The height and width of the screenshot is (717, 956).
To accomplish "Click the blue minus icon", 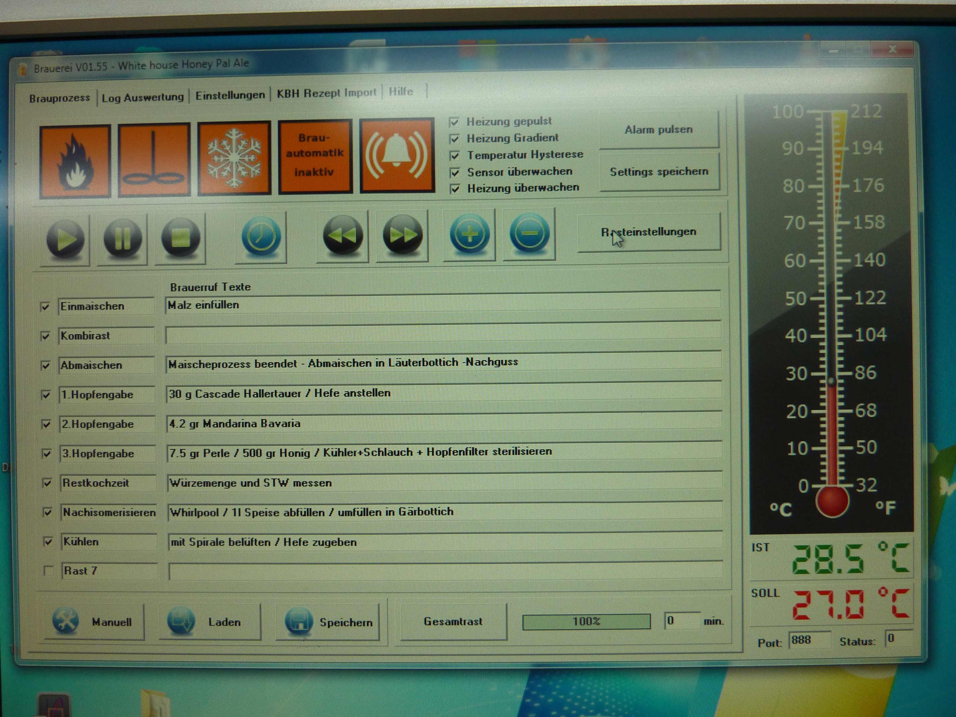I will [x=529, y=233].
